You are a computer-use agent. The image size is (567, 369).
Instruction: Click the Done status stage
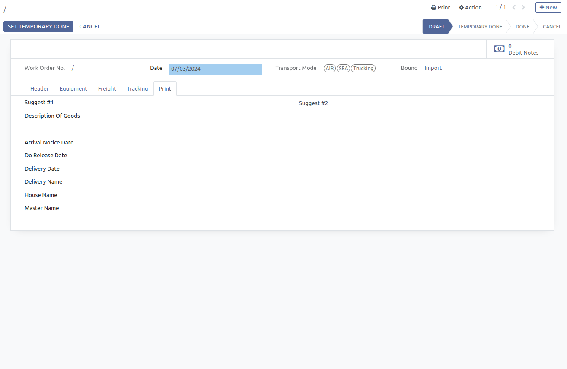tap(522, 27)
